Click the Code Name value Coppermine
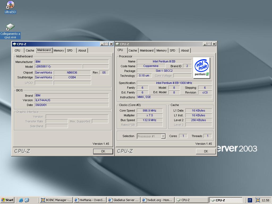 coord(151,66)
